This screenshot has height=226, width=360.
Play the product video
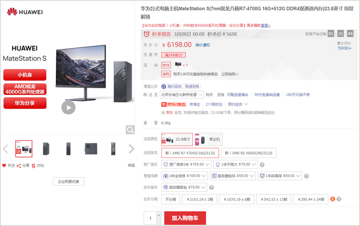pyautogui.click(x=69, y=107)
